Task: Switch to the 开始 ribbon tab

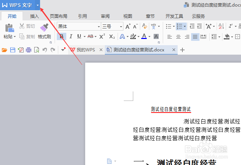Action: click(x=12, y=16)
